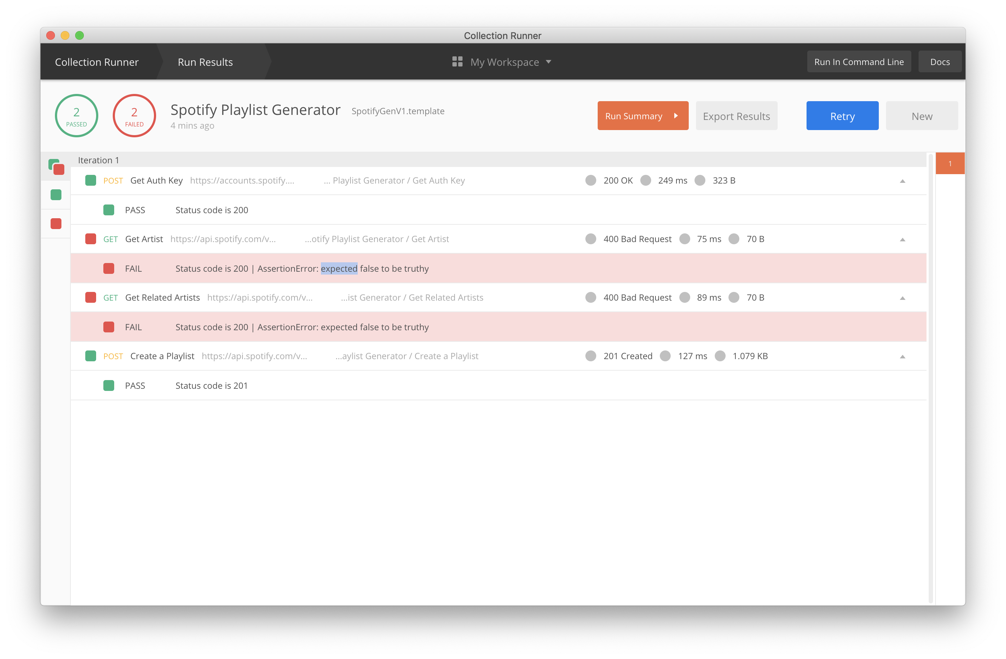
Task: Click the Export Results button
Action: [x=736, y=116]
